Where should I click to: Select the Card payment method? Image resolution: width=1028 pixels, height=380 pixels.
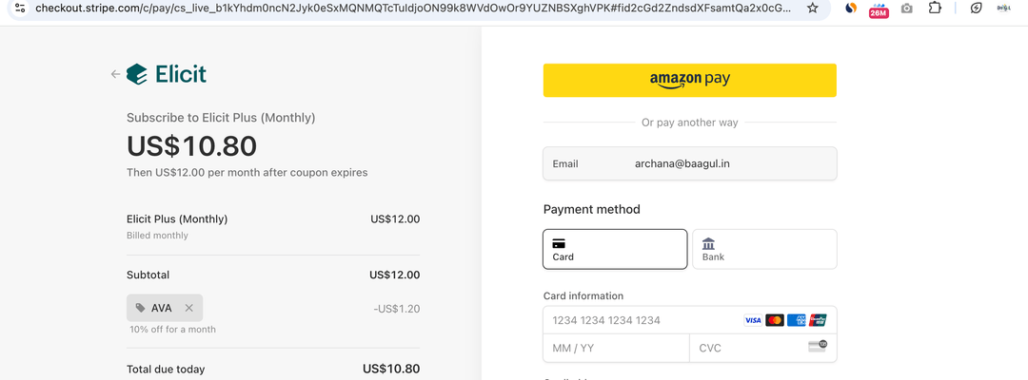[x=615, y=249]
